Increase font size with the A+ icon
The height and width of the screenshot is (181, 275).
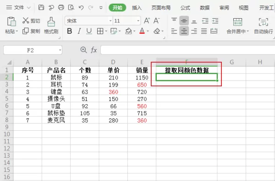pyautogui.click(x=147, y=21)
